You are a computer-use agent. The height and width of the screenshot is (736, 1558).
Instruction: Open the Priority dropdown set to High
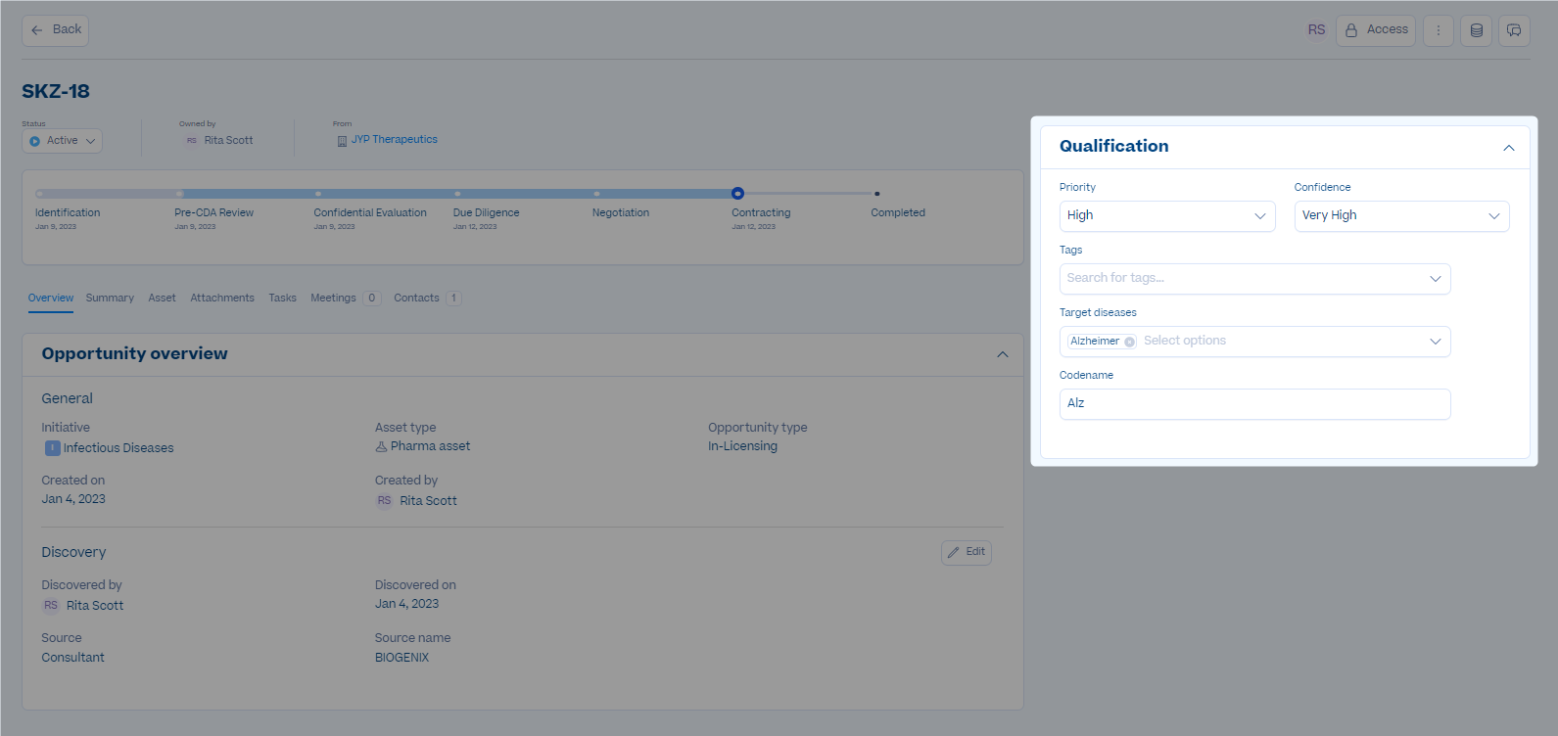coord(1167,216)
